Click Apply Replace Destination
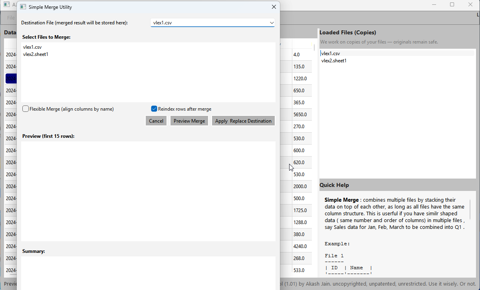Screen dimensions: 480x290 point(243,121)
